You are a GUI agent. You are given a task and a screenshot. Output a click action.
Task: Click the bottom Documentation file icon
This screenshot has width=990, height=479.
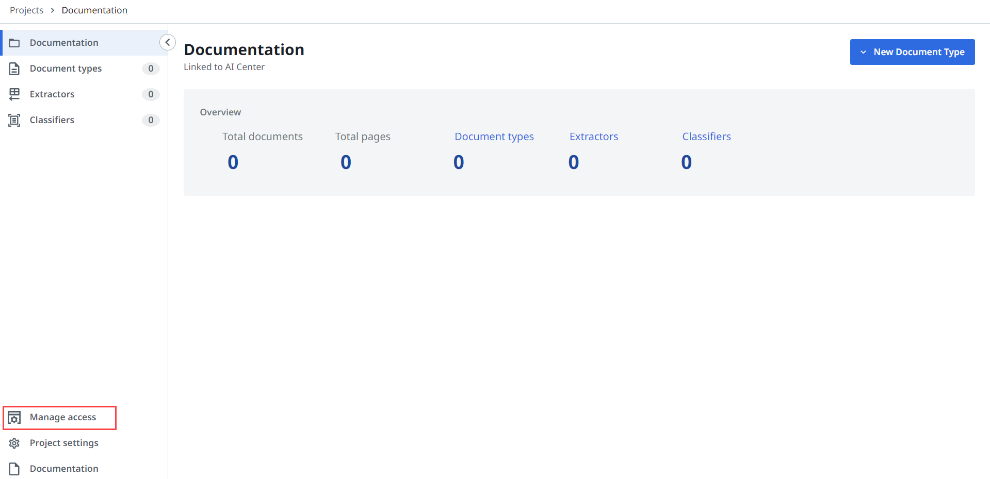pyautogui.click(x=14, y=469)
